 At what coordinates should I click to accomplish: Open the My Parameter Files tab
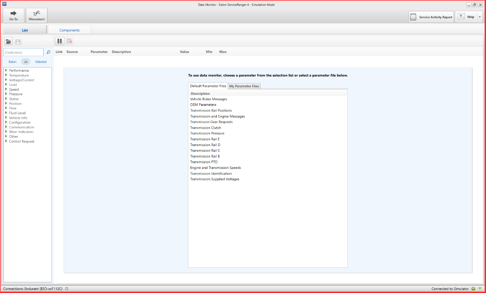(244, 86)
